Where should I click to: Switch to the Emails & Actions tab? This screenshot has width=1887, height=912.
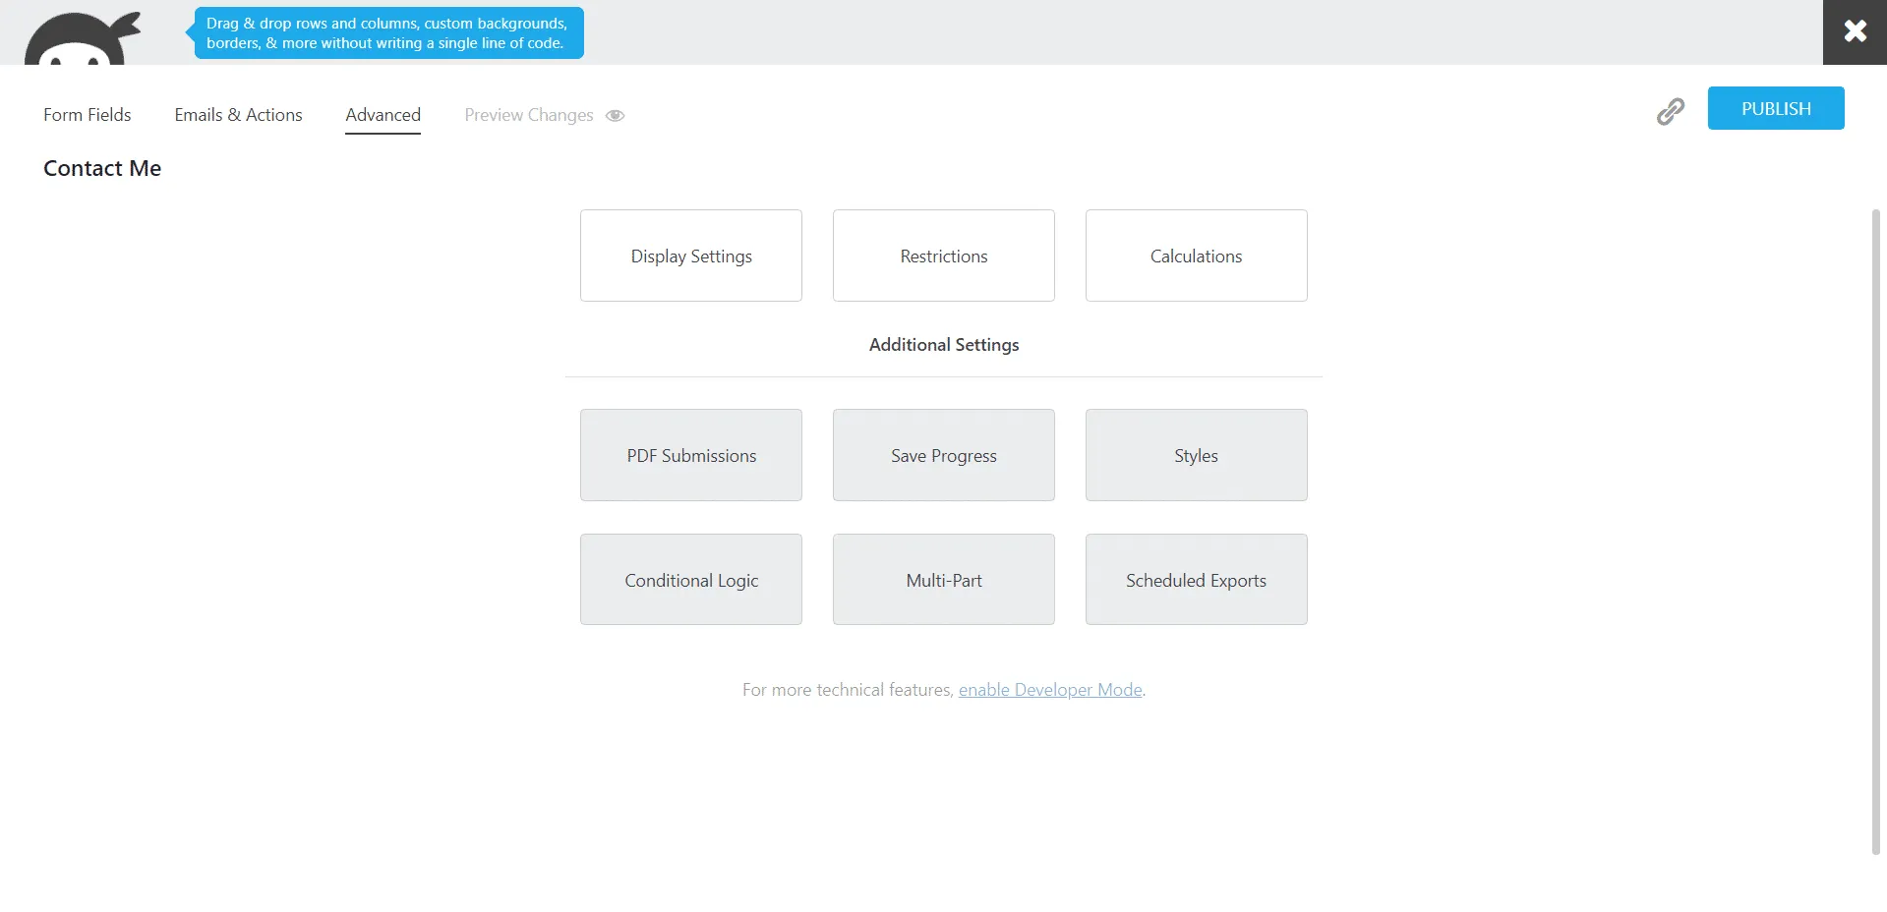pyautogui.click(x=238, y=114)
